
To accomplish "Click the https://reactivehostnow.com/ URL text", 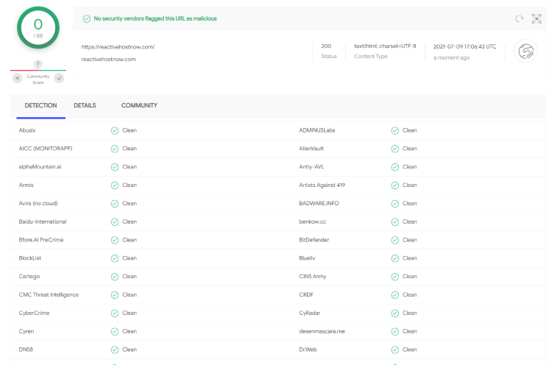I will coord(118,47).
